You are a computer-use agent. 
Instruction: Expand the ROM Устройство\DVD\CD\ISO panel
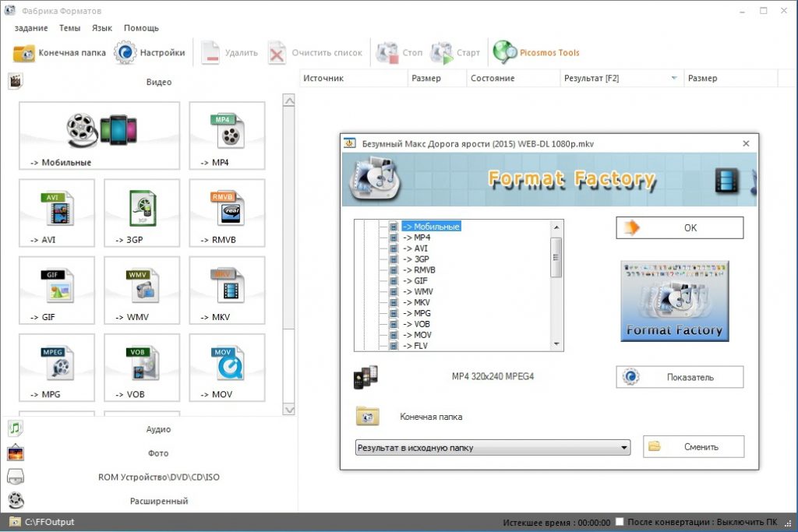158,477
